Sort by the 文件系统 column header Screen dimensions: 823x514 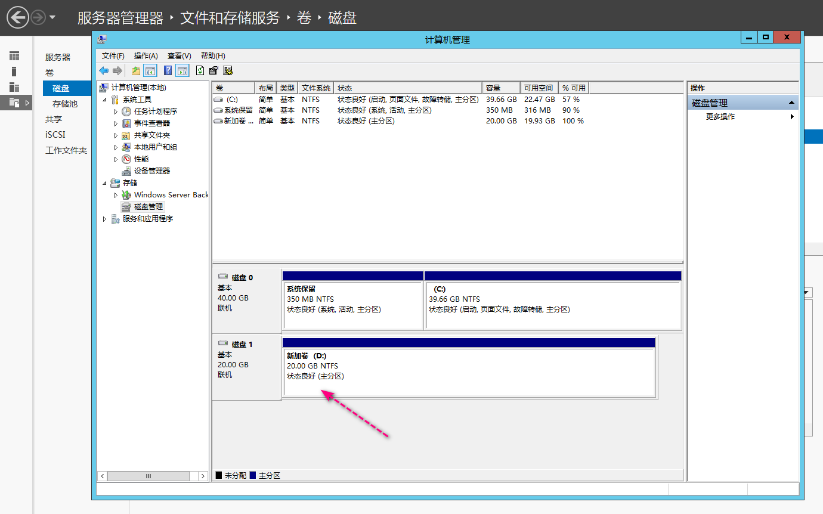coord(316,88)
